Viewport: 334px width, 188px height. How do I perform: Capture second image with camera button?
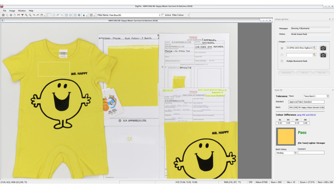tap(323, 55)
